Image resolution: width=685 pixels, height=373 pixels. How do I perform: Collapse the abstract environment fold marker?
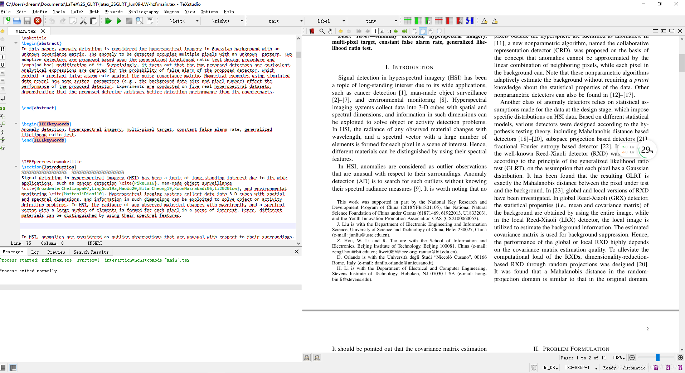click(16, 43)
